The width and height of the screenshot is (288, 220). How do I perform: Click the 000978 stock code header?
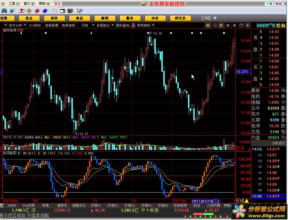pyautogui.click(x=266, y=26)
